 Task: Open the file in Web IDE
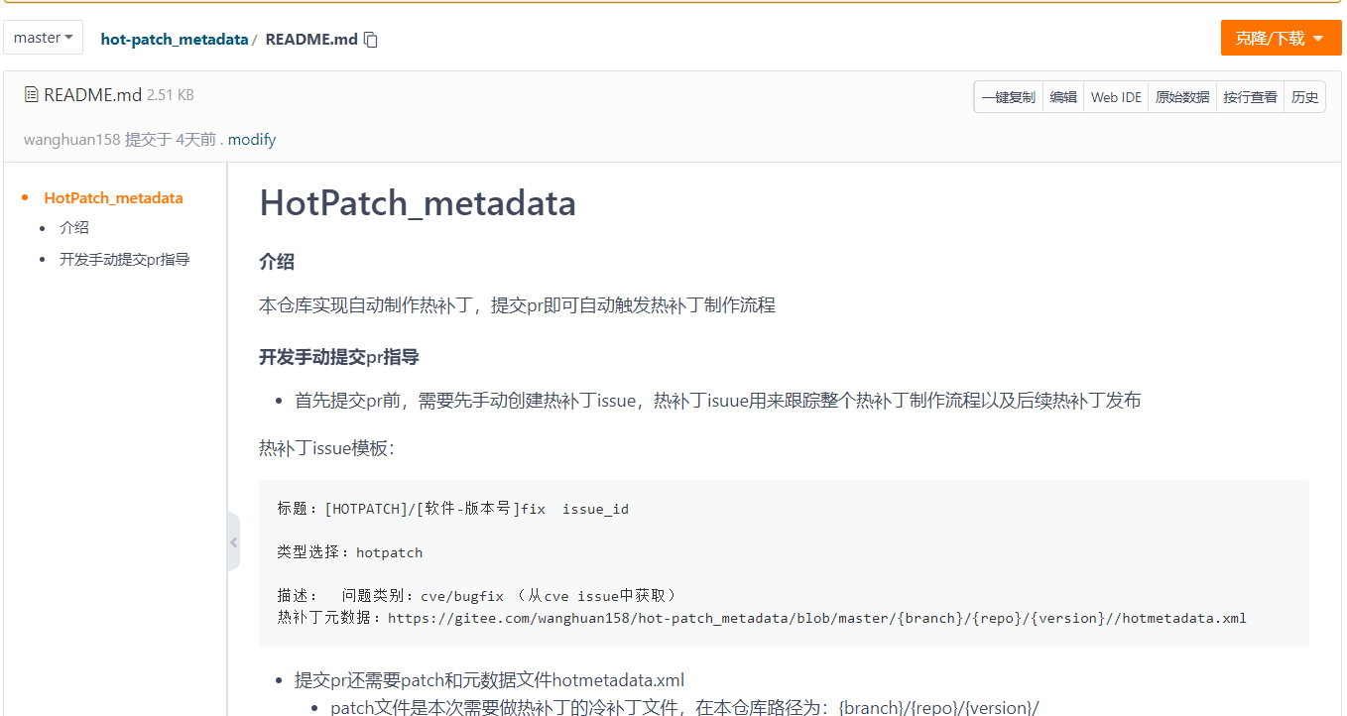click(x=1116, y=97)
